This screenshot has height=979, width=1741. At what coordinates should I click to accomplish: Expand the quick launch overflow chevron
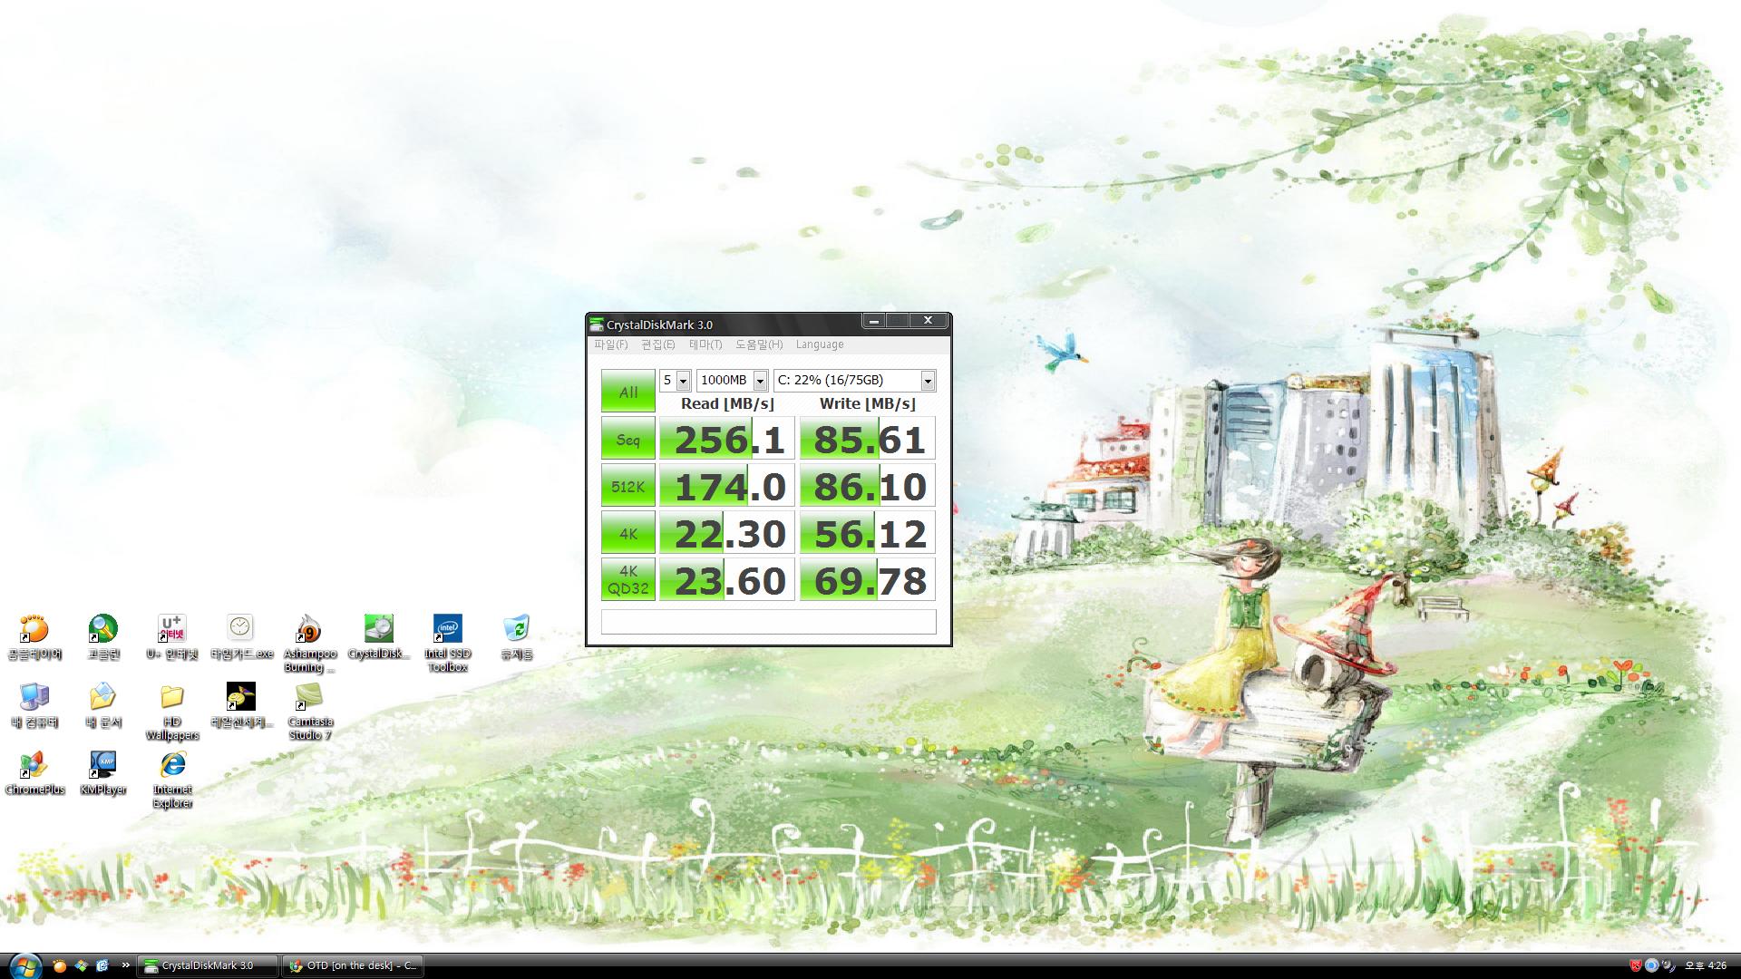[125, 966]
